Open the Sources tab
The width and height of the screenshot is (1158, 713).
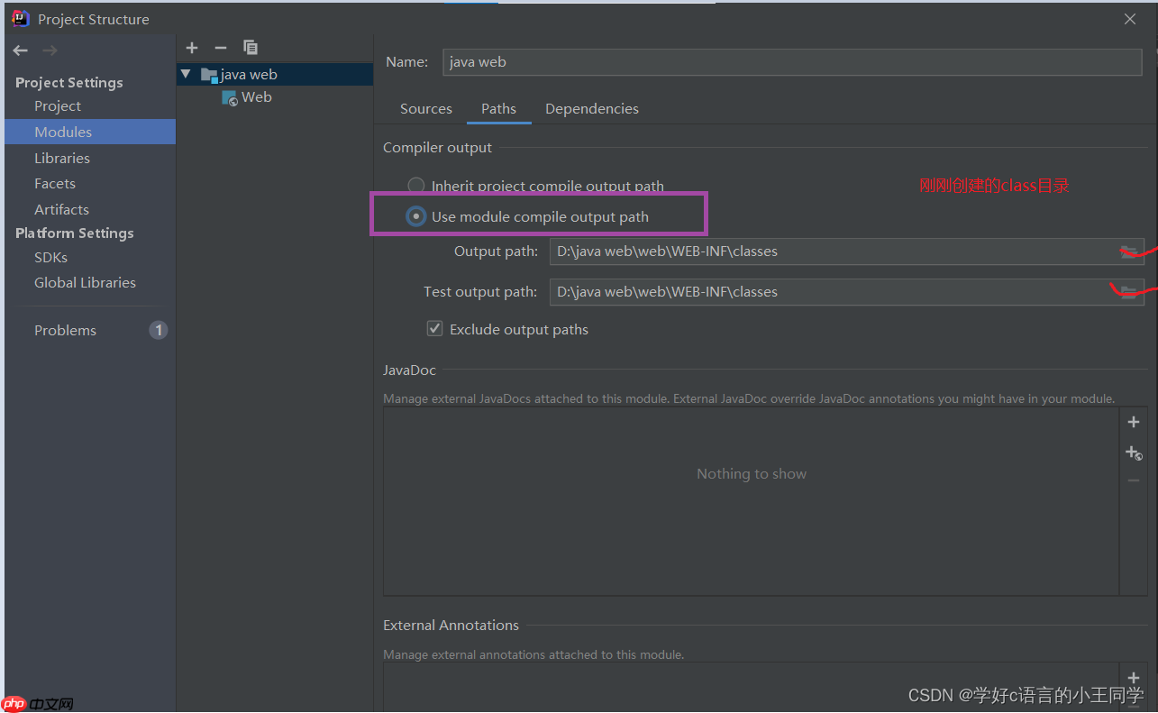[x=426, y=108]
